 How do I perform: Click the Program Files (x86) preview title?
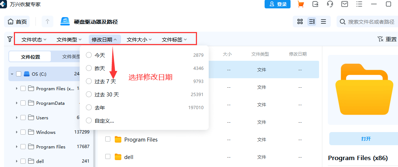tap(358, 158)
